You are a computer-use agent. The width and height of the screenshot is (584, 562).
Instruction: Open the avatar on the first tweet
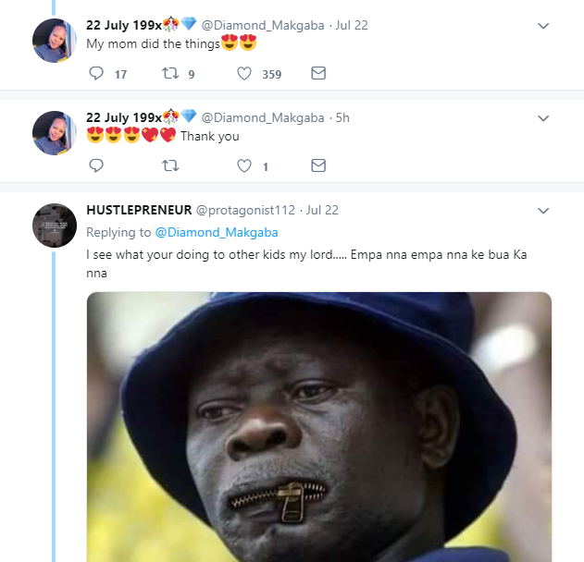tap(55, 41)
